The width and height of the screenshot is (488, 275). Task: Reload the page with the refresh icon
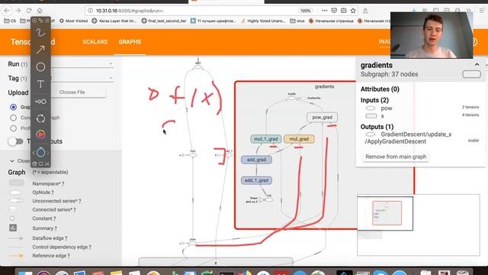(x=29, y=10)
